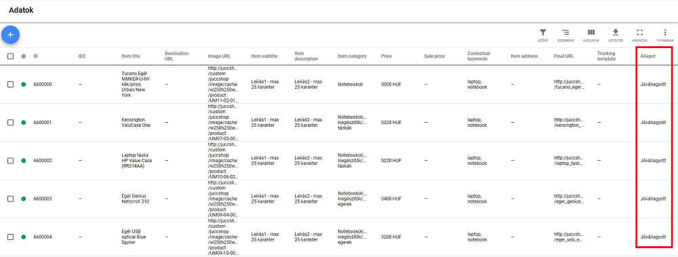The width and height of the screenshot is (678, 257).
Task: Open the Továbbiak more options menu
Action: point(665,35)
